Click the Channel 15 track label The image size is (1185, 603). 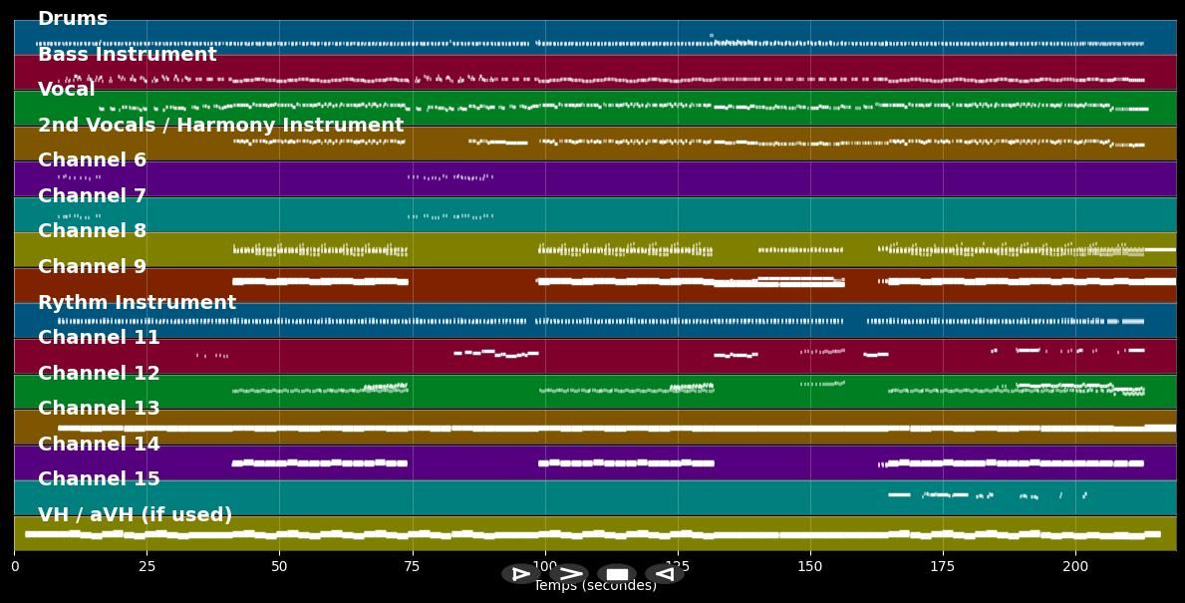point(99,479)
